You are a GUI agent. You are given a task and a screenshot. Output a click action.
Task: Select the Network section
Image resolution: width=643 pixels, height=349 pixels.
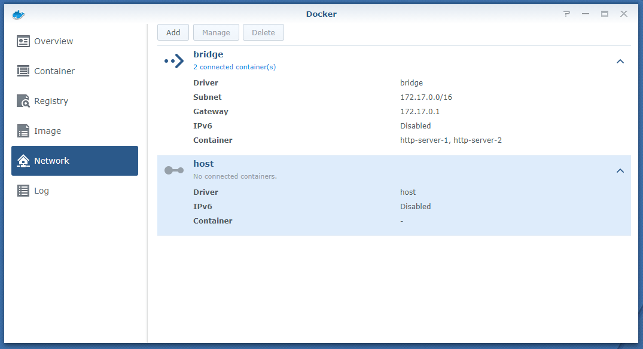[x=75, y=161]
